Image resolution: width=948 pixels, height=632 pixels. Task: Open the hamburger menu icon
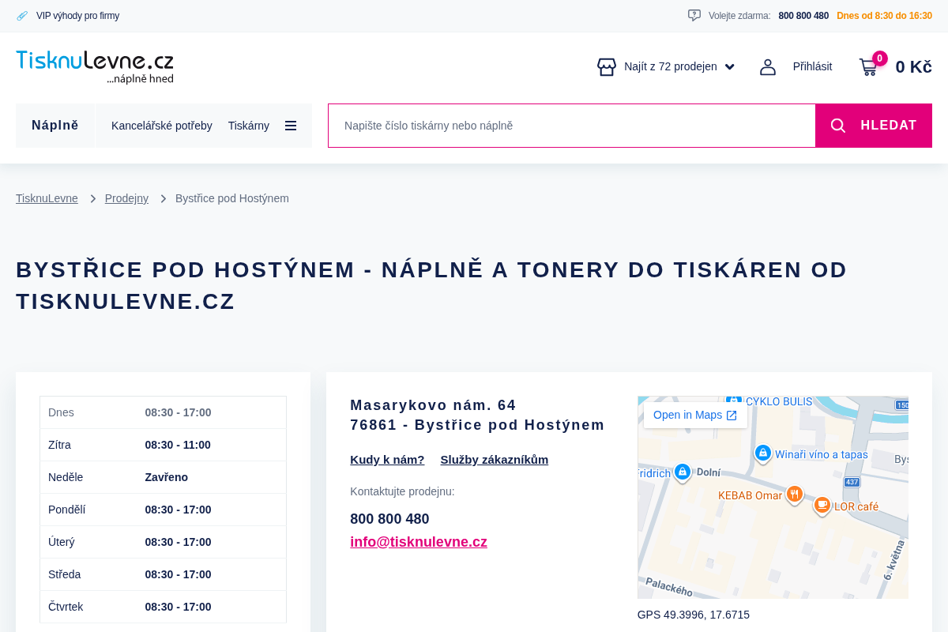tap(291, 126)
